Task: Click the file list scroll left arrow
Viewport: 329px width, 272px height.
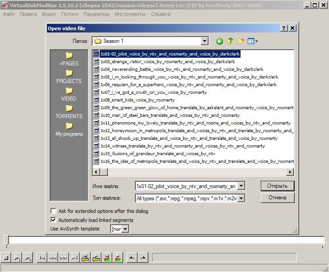Action: pos(96,172)
